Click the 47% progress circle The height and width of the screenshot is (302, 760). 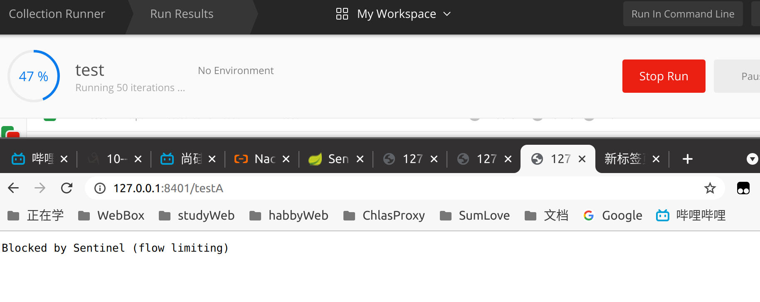click(x=34, y=76)
